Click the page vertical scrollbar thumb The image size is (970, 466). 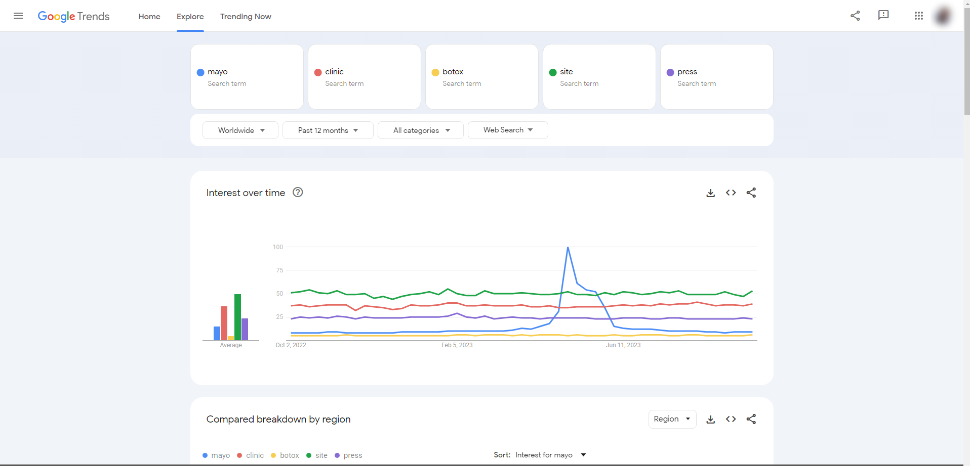(x=967, y=61)
